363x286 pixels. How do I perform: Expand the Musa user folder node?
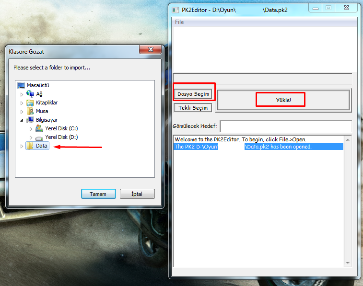coord(22,112)
